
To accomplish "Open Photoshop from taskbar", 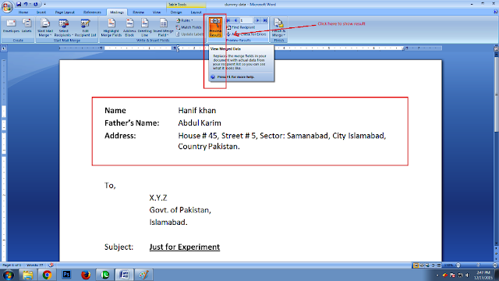I will [x=66, y=275].
